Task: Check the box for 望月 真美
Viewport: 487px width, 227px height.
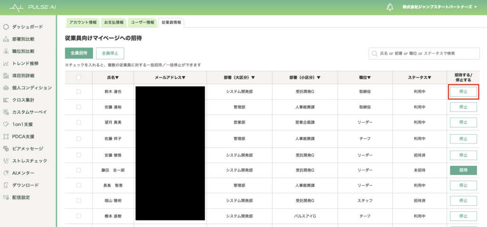Action: [78, 122]
